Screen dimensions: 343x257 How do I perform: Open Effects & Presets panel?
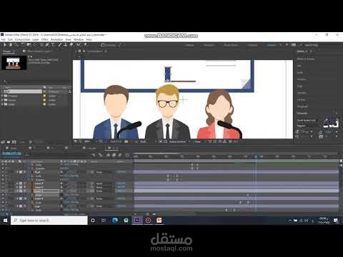pos(306,59)
